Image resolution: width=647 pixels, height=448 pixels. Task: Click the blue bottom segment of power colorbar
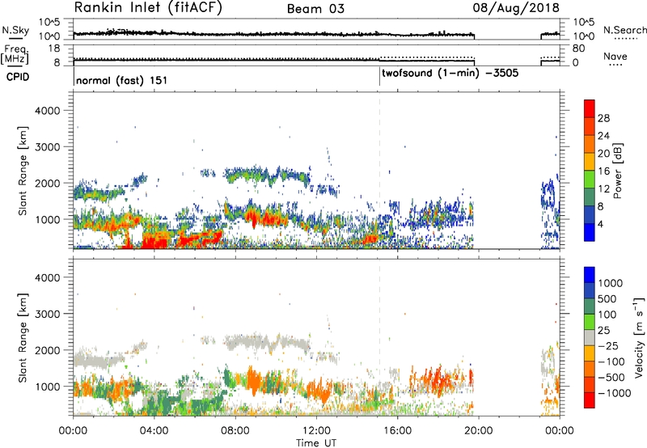coord(590,232)
